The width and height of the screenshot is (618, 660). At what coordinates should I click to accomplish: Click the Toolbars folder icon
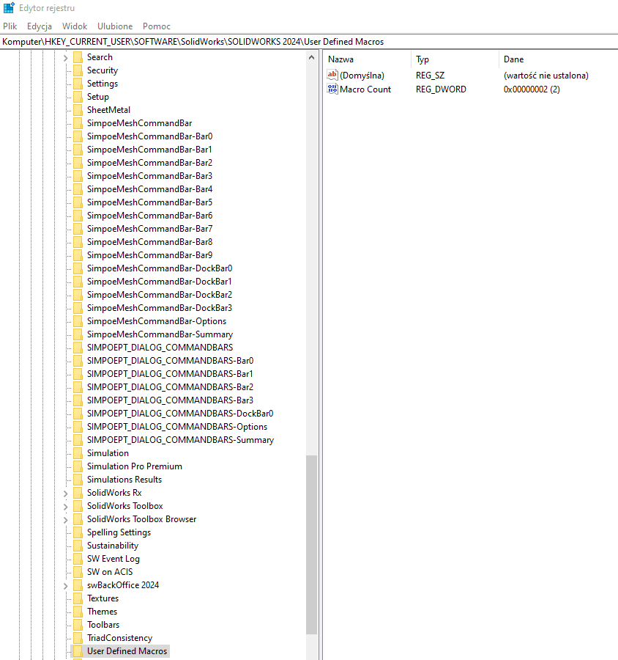point(78,625)
